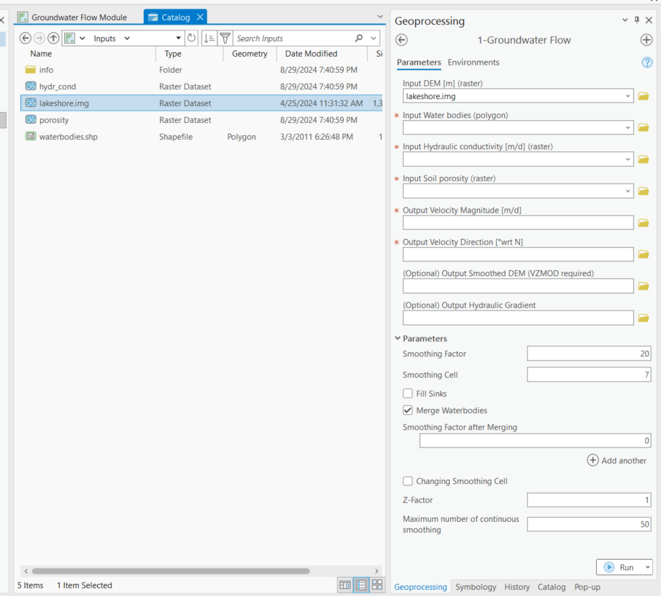This screenshot has height=596, width=661.
Task: Browse for Input Hydraulic conductivity raster
Action: (x=643, y=159)
